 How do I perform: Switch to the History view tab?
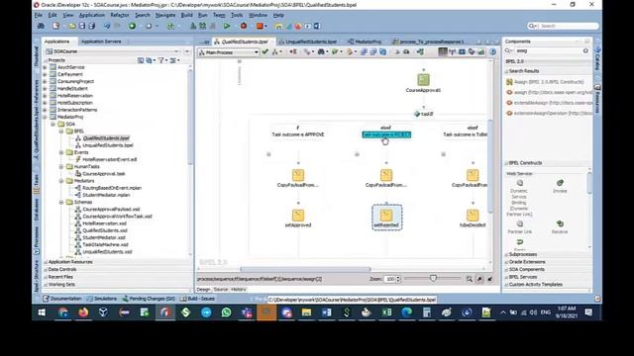click(238, 290)
